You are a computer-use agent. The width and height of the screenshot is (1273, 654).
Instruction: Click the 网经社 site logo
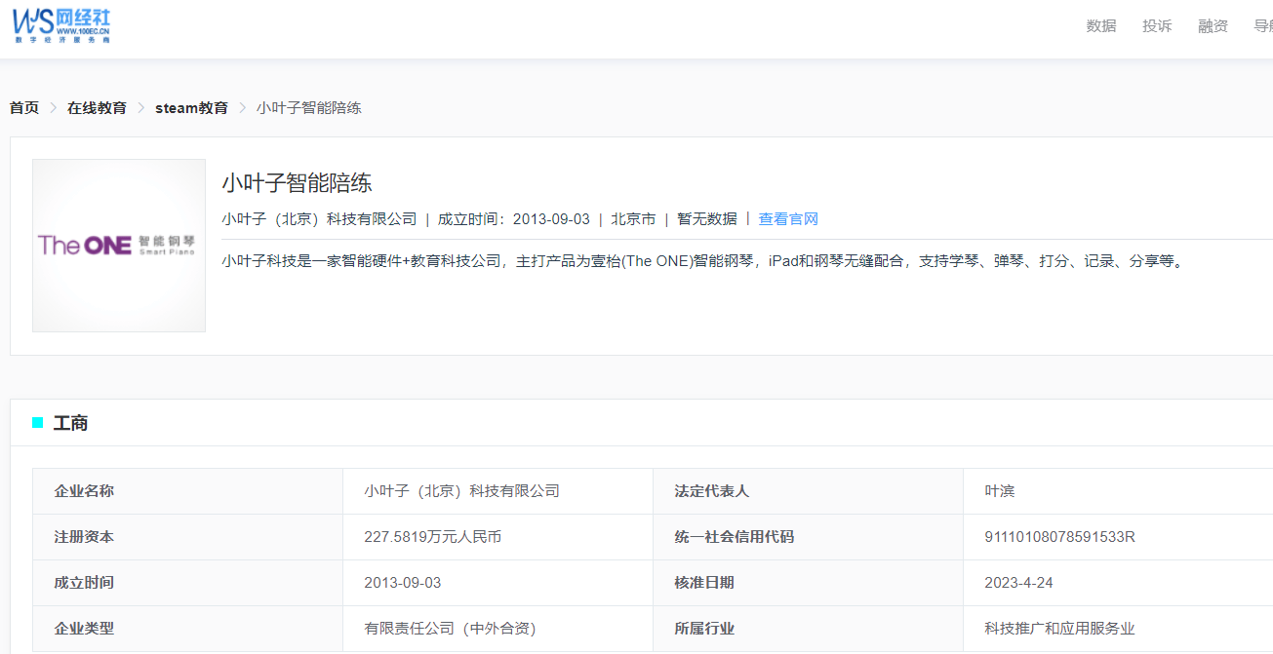(62, 24)
